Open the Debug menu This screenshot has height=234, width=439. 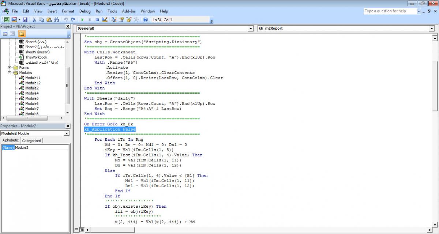point(85,11)
